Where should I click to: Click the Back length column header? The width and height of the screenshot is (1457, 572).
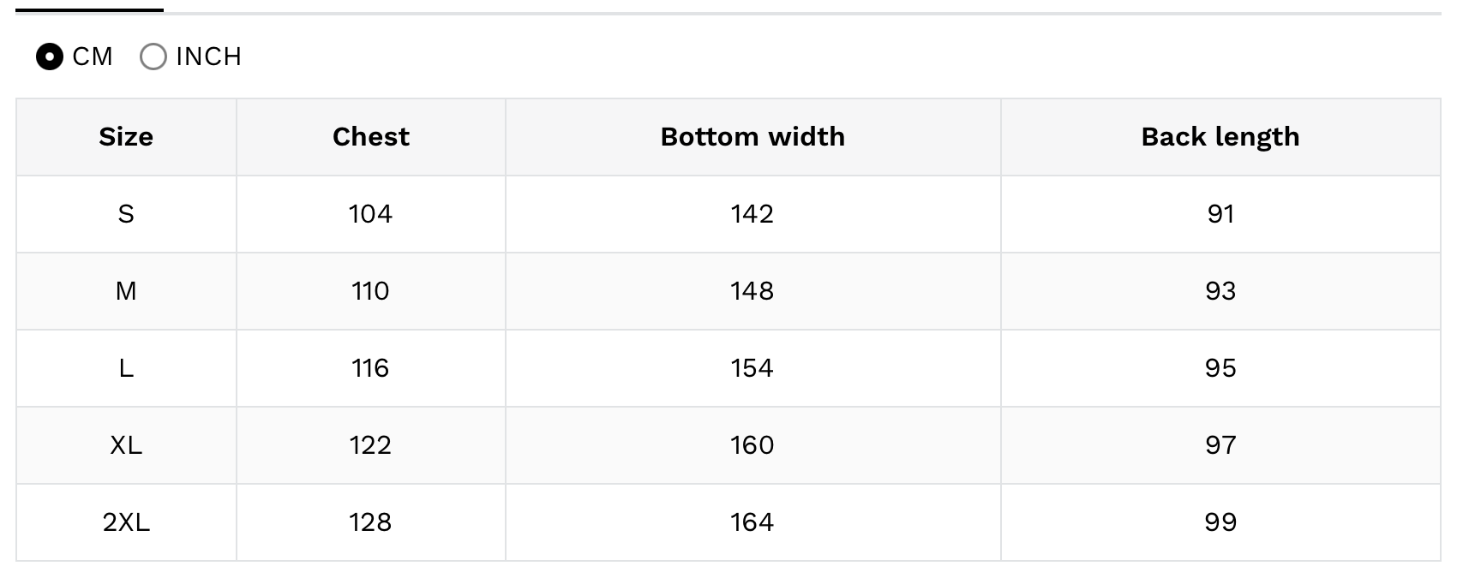tap(1220, 137)
